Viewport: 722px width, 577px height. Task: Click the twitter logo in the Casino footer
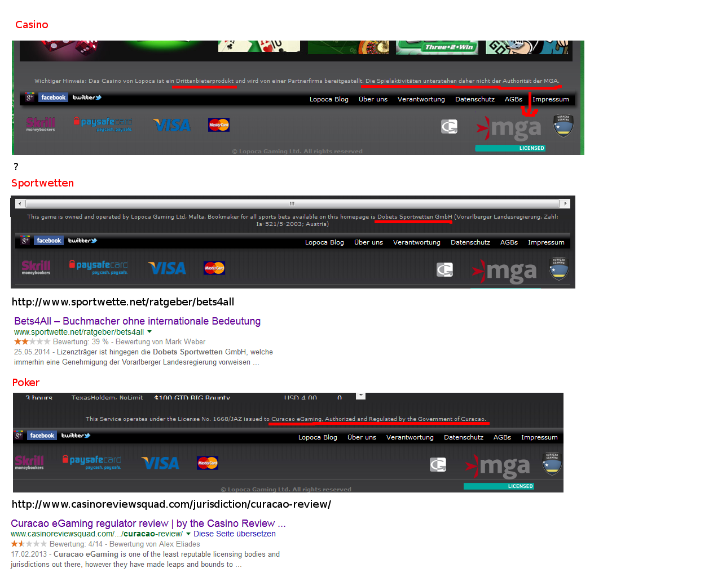87,97
